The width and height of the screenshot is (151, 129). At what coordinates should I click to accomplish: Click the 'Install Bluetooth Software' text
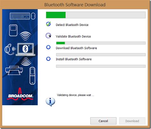point(74,59)
